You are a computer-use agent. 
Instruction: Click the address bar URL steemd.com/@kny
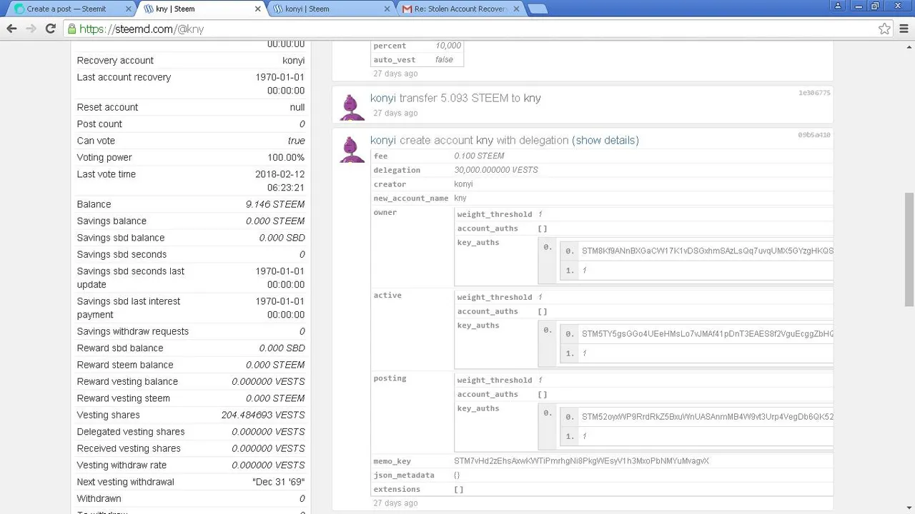[x=142, y=29]
